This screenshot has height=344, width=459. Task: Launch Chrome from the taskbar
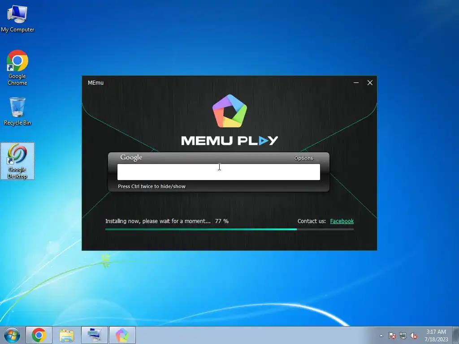coord(39,335)
